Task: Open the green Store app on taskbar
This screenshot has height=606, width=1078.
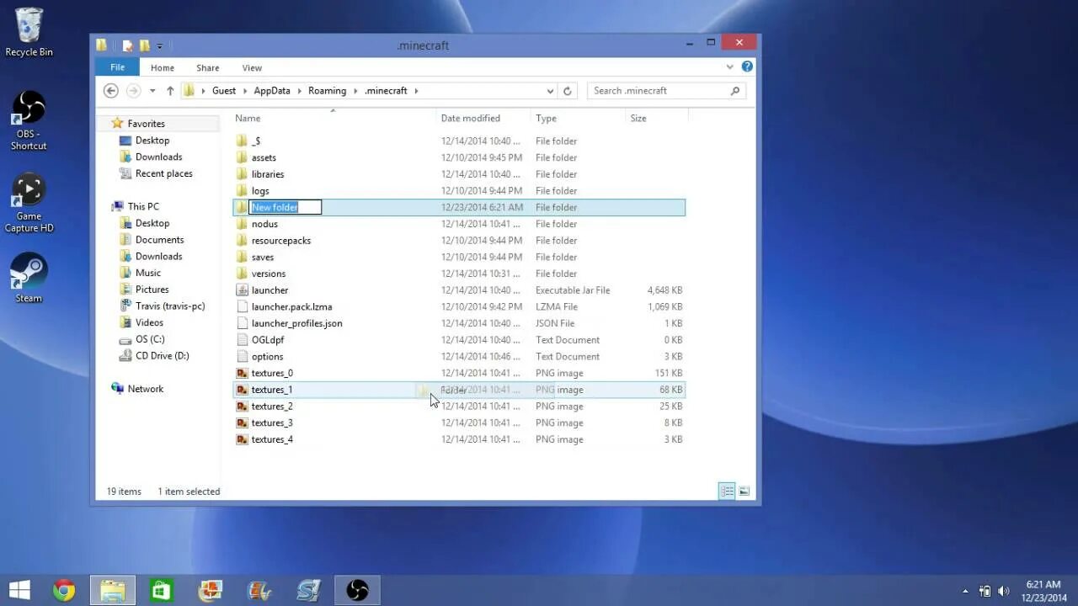Action: (x=162, y=590)
